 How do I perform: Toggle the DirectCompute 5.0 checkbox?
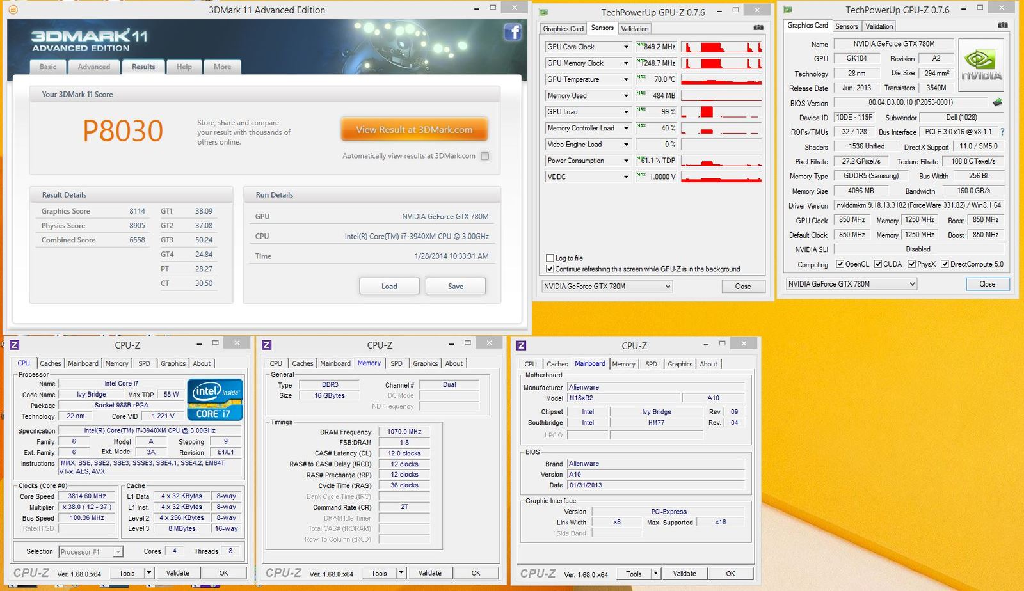(x=945, y=264)
